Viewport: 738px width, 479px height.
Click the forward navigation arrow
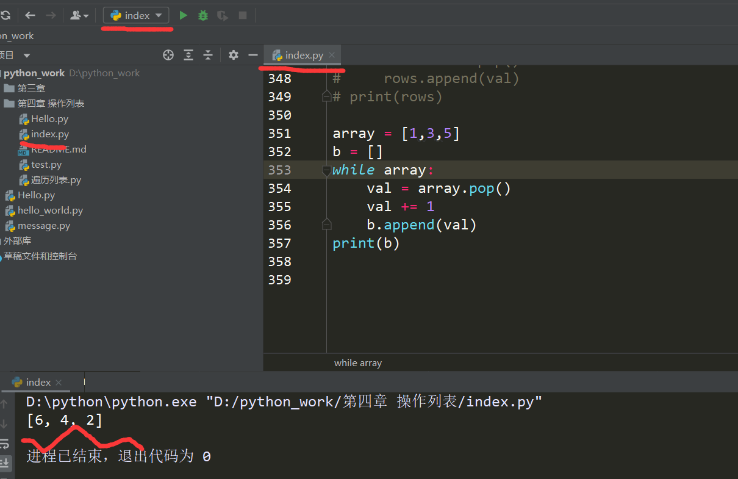[51, 15]
